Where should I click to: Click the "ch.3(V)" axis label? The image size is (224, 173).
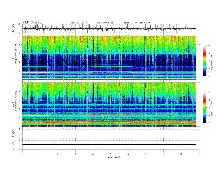click(14, 134)
